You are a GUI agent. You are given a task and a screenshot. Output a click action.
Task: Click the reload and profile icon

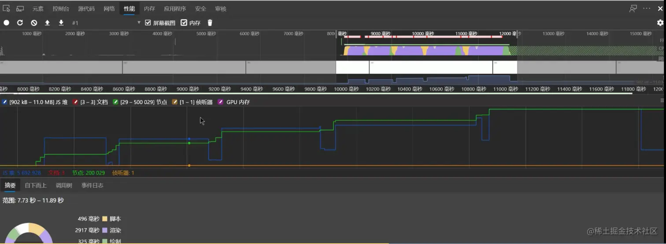pos(20,23)
